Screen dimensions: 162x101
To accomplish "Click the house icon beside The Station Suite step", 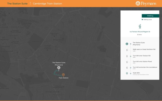I will click(127, 44).
